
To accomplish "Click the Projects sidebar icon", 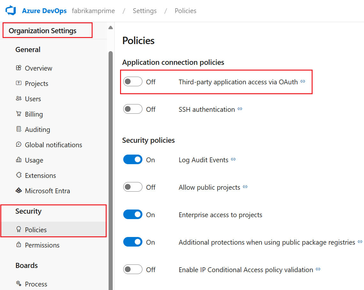I will [19, 83].
